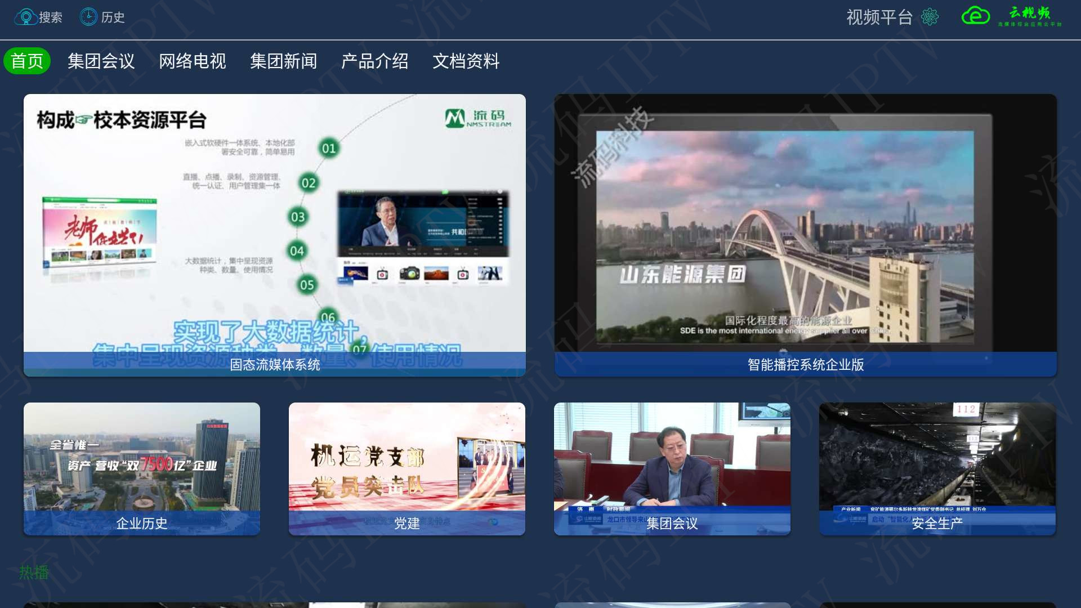
Task: Click the 云视频 cloud logo
Action: click(1012, 16)
